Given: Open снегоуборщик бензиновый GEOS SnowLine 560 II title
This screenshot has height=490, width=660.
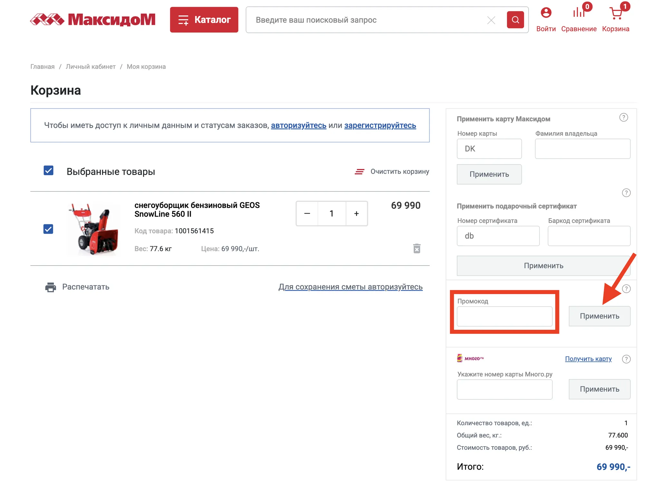Looking at the screenshot, I should tap(197, 210).
